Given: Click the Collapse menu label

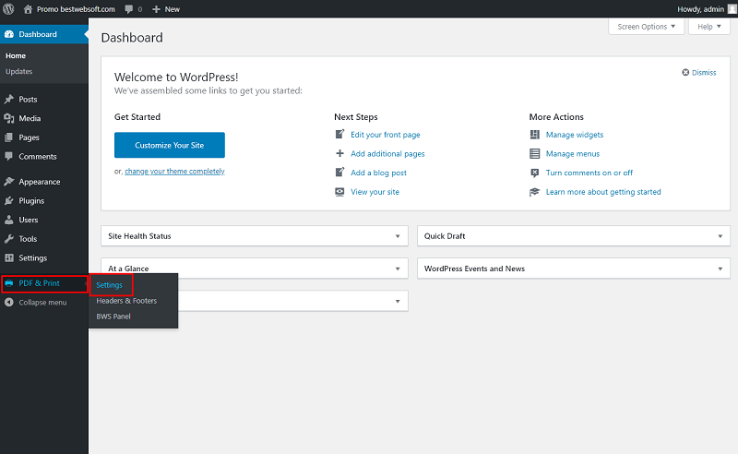Looking at the screenshot, I should tap(42, 303).
